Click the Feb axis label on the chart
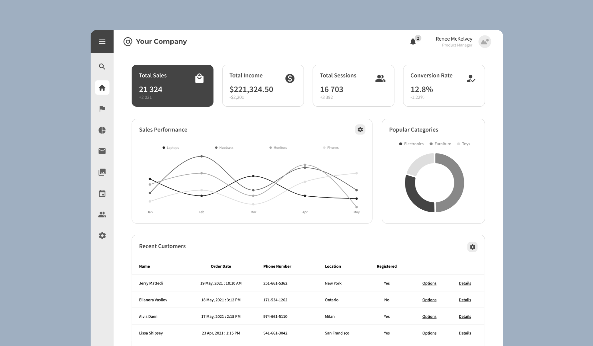This screenshot has height=346, width=593. (x=201, y=212)
